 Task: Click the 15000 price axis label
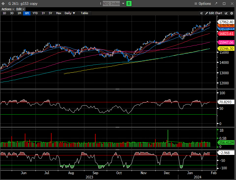224,53
